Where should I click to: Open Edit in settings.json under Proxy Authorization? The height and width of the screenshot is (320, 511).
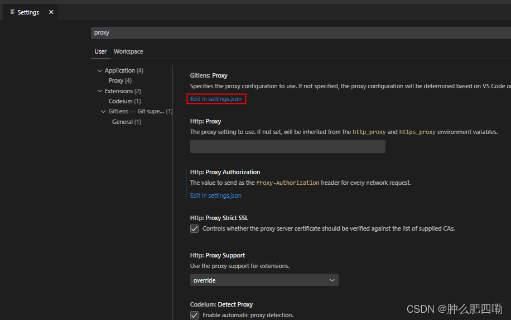pos(216,195)
